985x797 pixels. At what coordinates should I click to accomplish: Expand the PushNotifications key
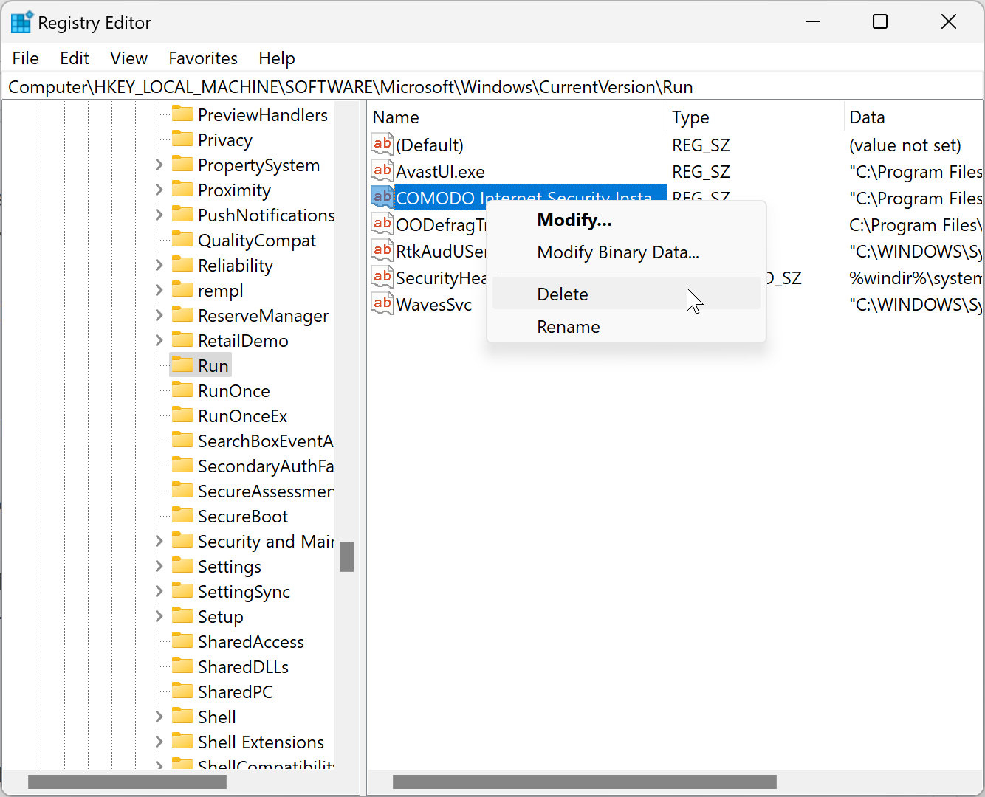[x=159, y=215]
